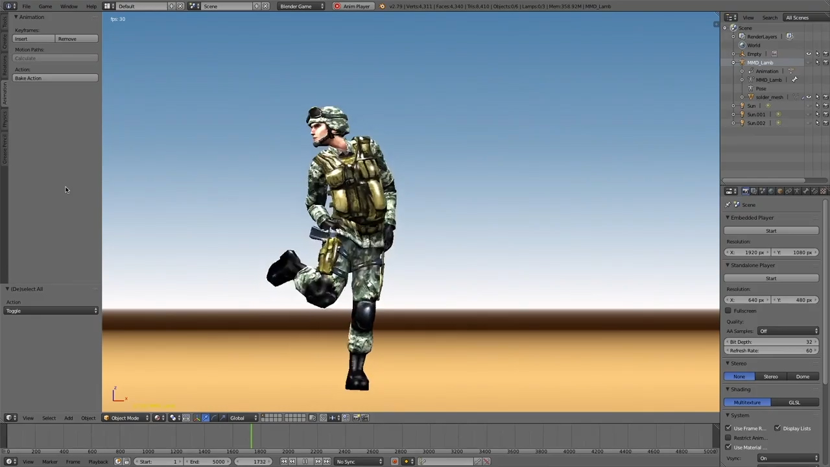Open the Object Mode dropdown
This screenshot has height=467, width=830.
(126, 418)
